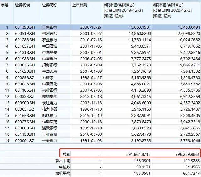201x177 pixels.
Task: Select the 浦发银行 name cell
Action: tap(50, 128)
